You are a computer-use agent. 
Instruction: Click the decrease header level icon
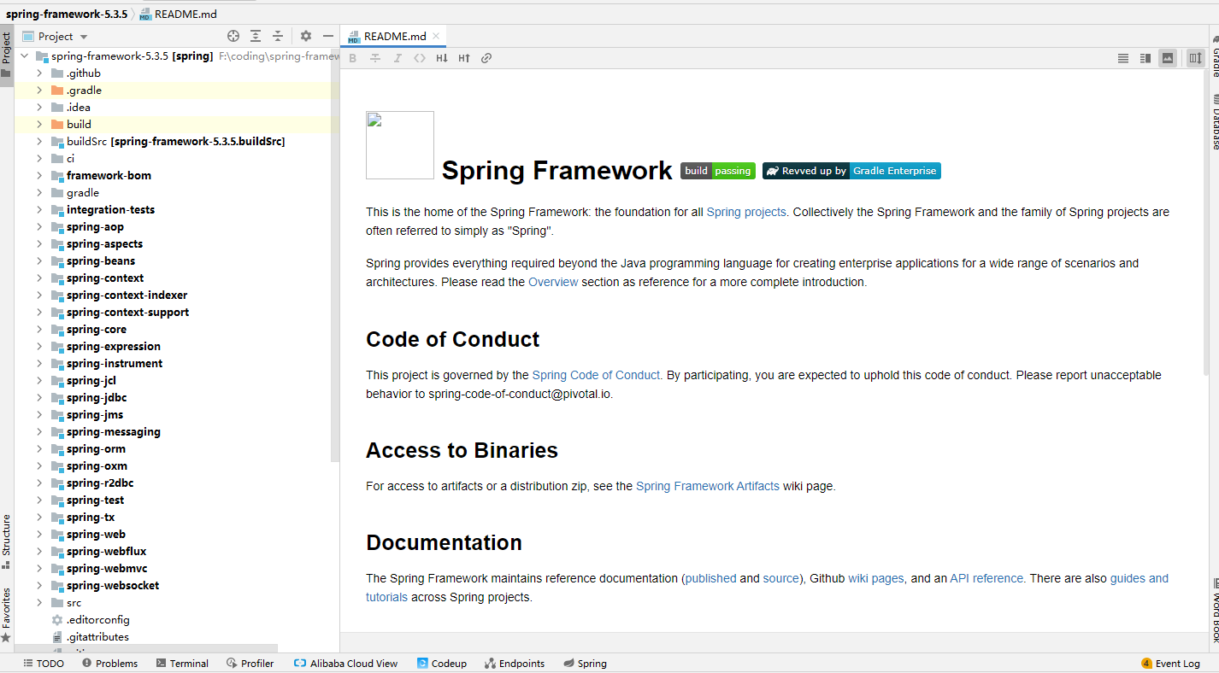[x=442, y=58]
